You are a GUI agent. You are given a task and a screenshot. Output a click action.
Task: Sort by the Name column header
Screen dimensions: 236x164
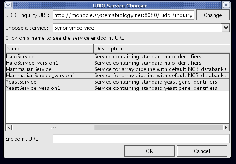(x=49, y=48)
